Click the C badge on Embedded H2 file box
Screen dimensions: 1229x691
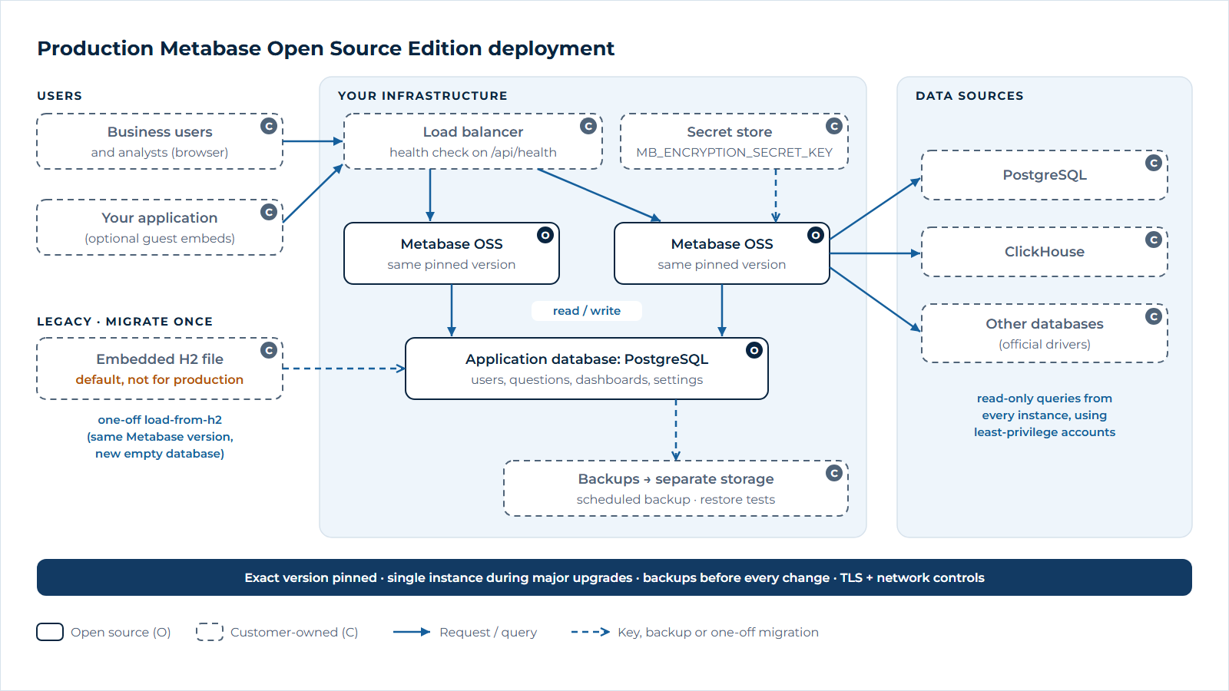pyautogui.click(x=269, y=350)
